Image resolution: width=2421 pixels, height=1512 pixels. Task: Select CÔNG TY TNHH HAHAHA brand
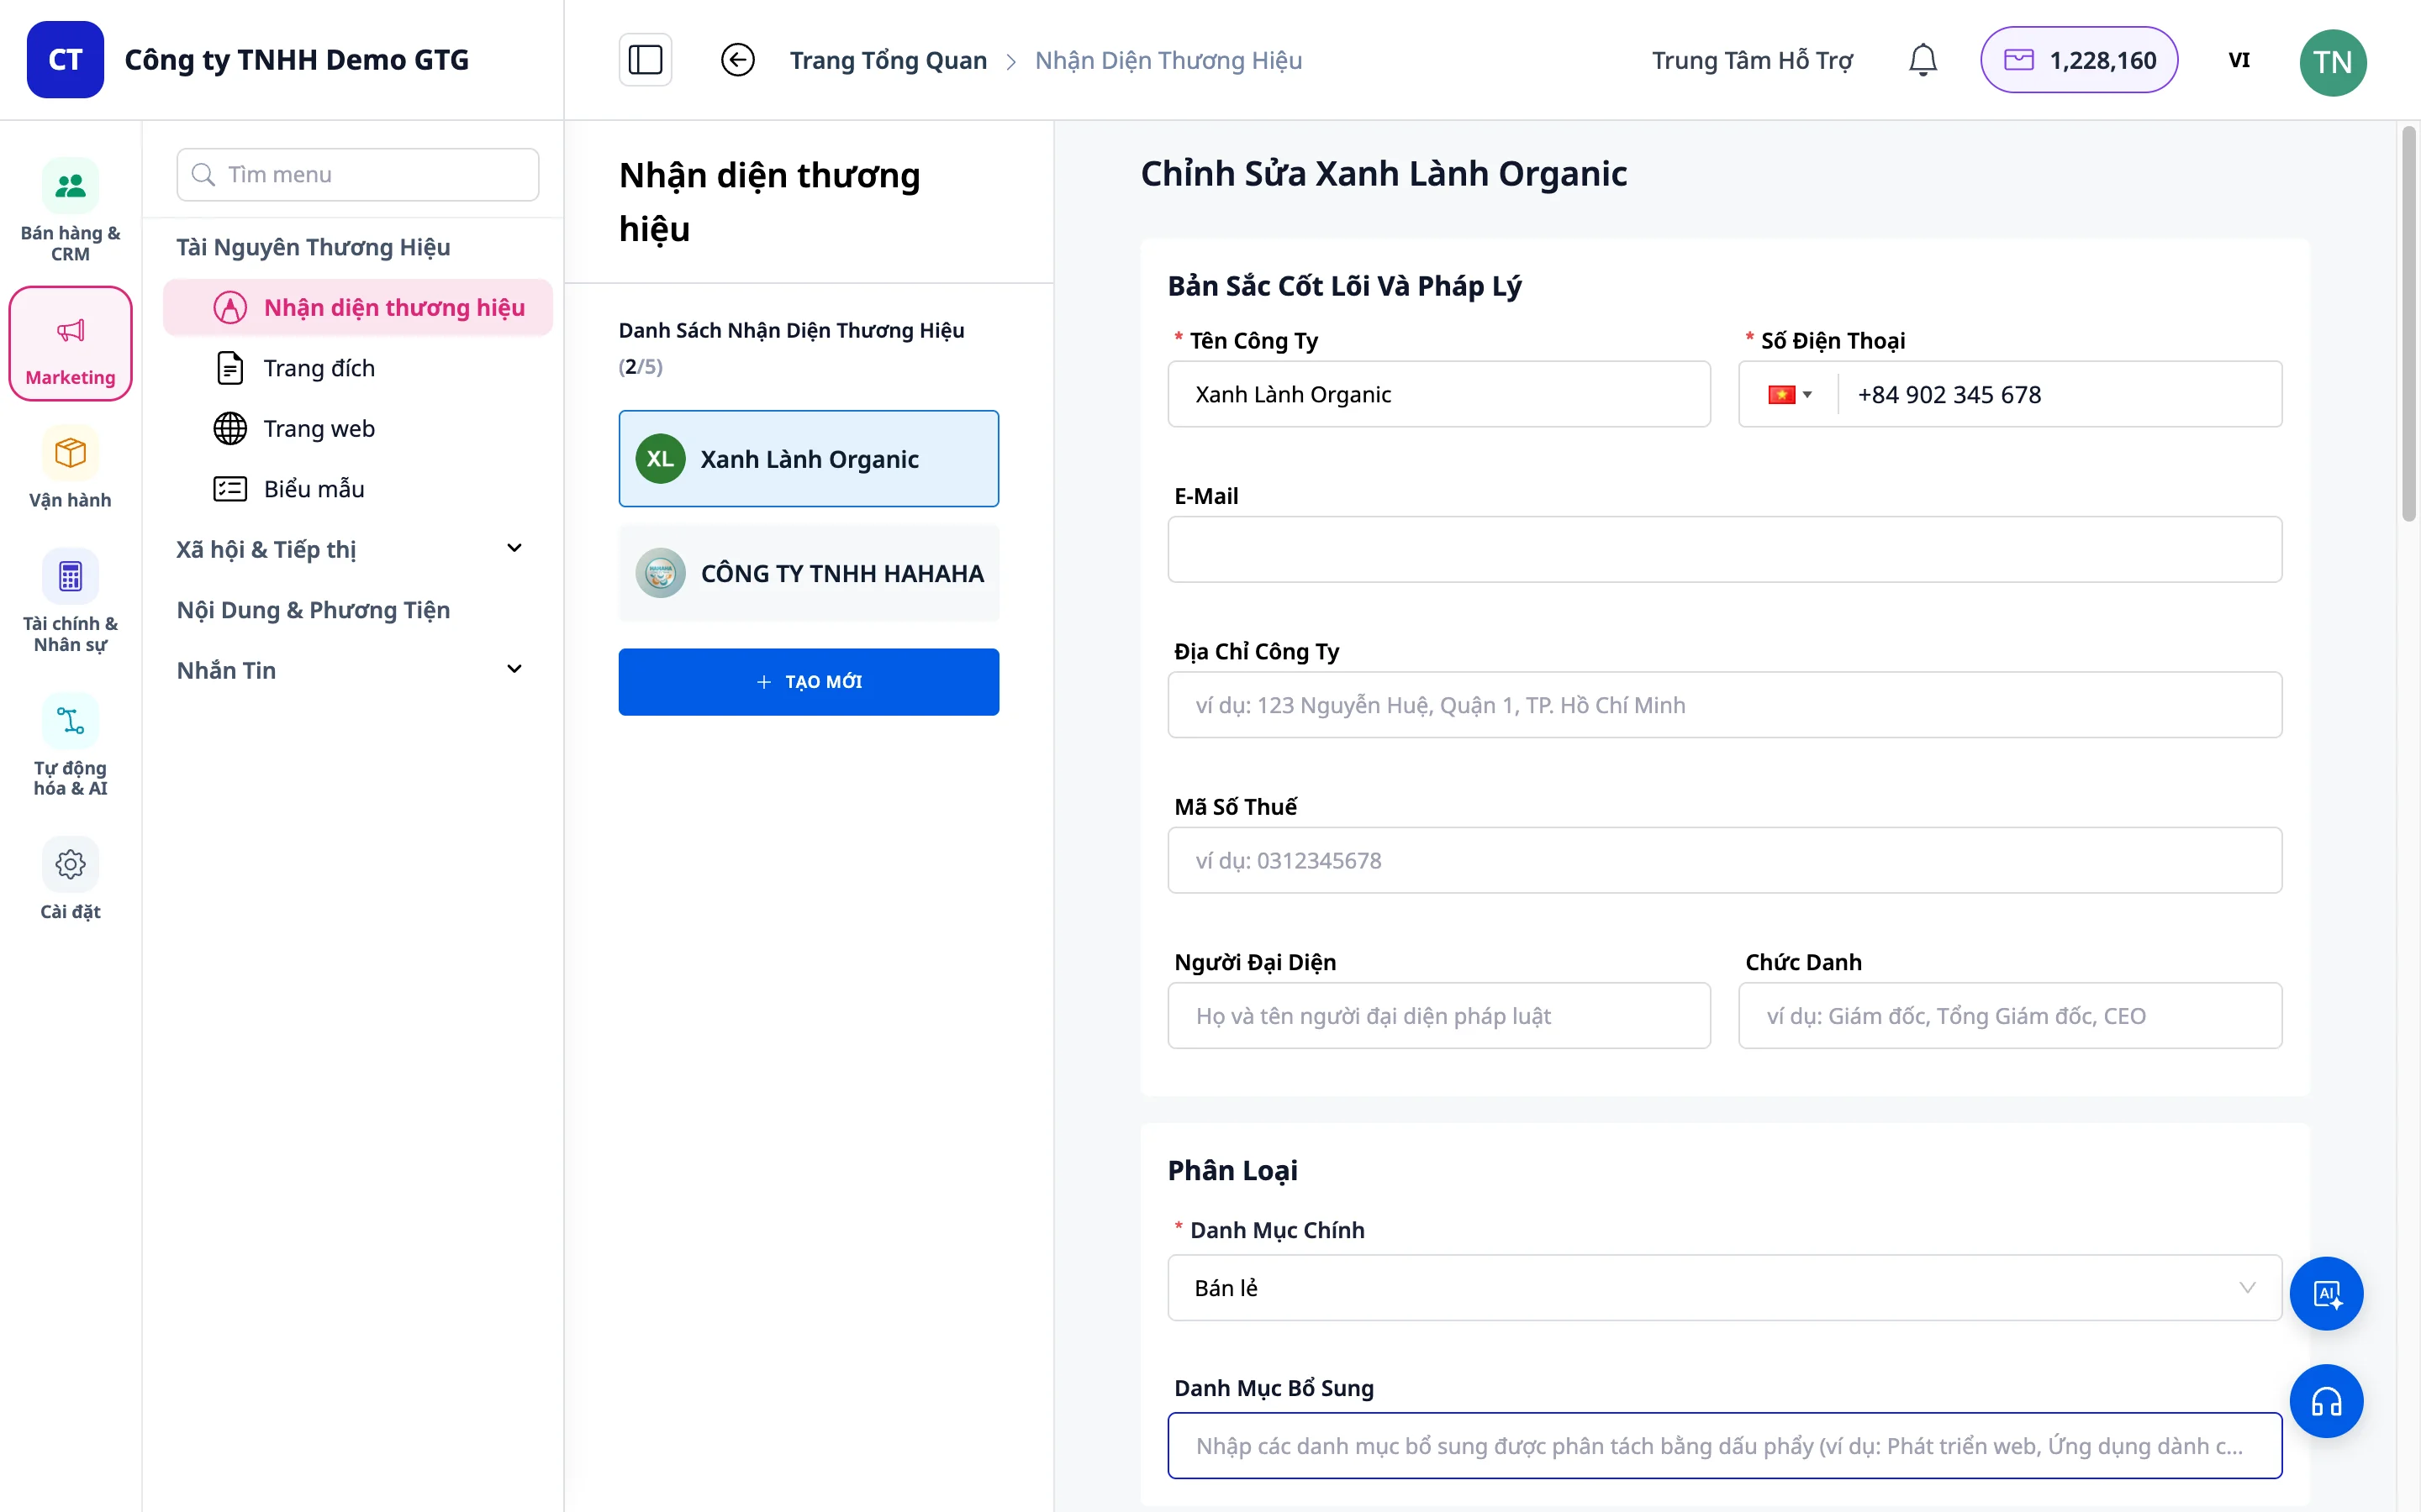tap(809, 573)
